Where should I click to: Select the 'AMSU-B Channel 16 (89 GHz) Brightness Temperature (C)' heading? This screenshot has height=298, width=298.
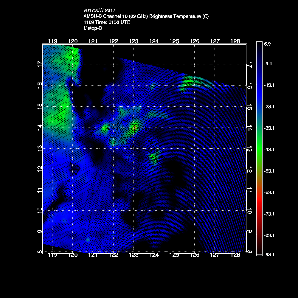[146, 16]
